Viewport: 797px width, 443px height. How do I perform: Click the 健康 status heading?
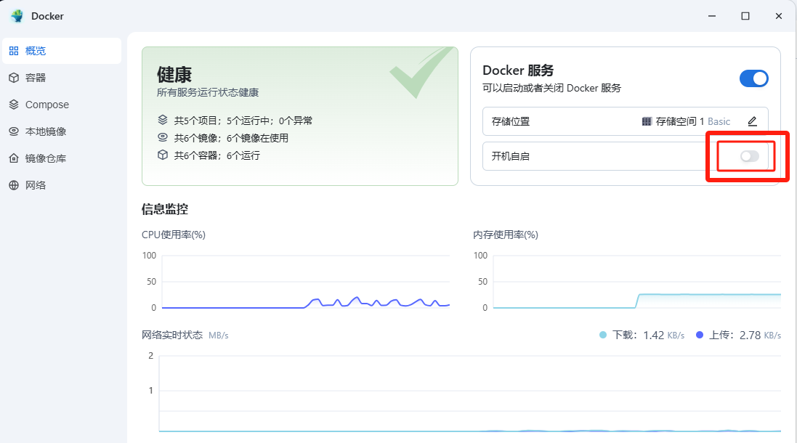[174, 74]
